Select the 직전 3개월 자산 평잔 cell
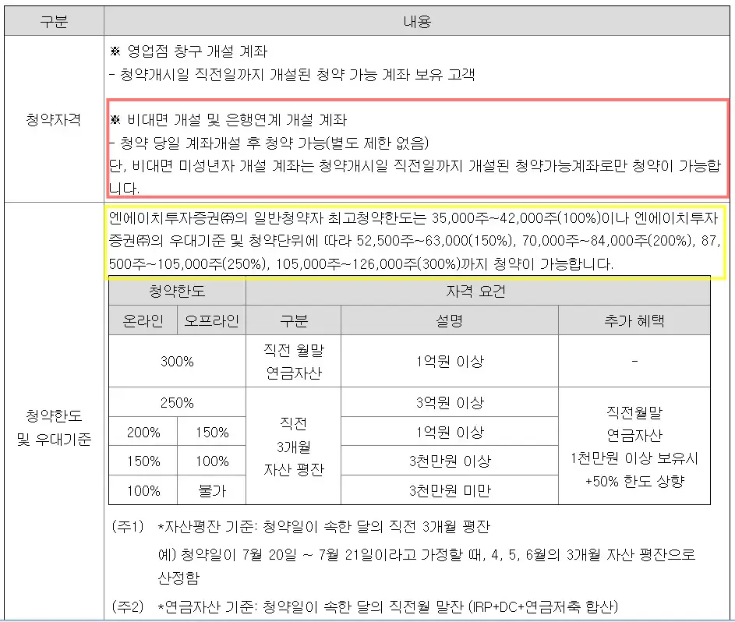 coord(293,446)
